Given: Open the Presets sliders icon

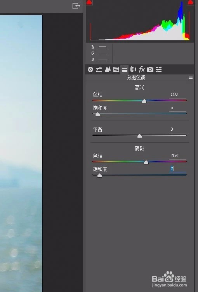Looking at the screenshot, I should 159,69.
